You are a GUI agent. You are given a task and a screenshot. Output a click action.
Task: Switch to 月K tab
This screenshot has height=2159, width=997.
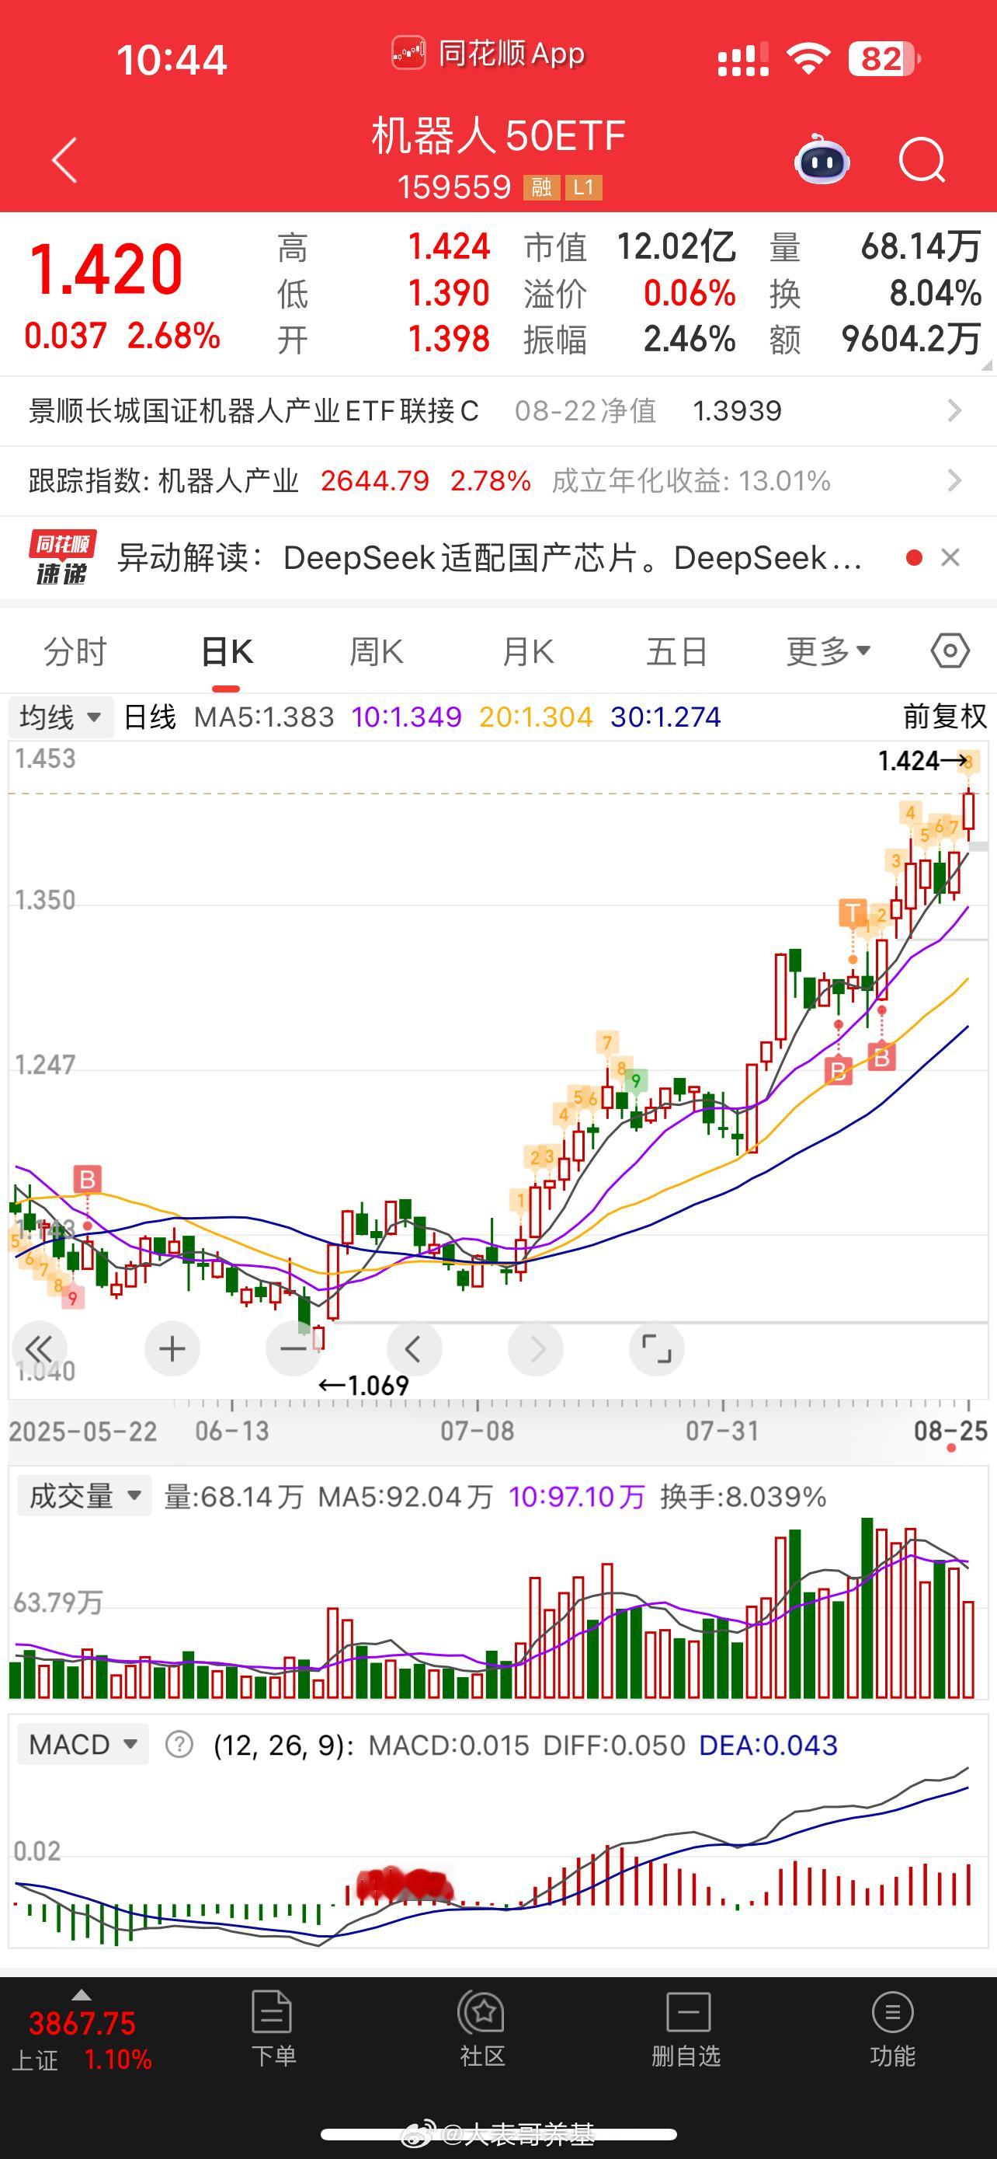527,651
